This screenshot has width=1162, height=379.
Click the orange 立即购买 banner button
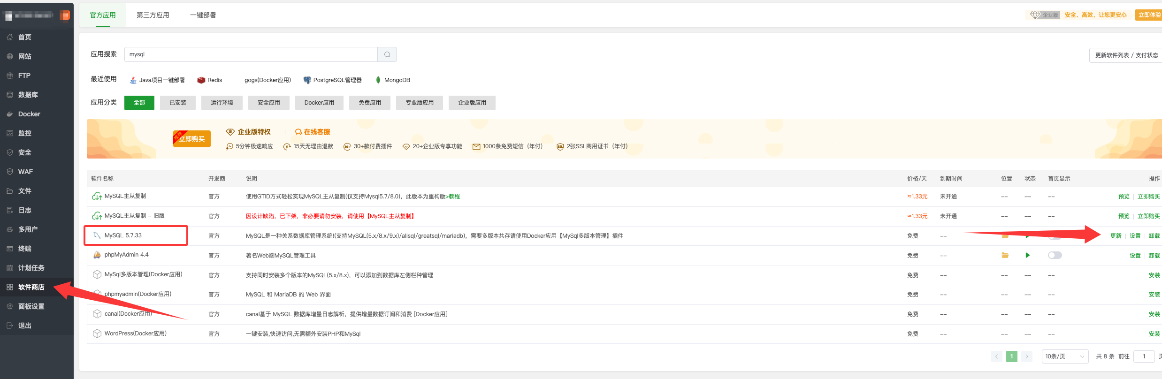coord(192,139)
